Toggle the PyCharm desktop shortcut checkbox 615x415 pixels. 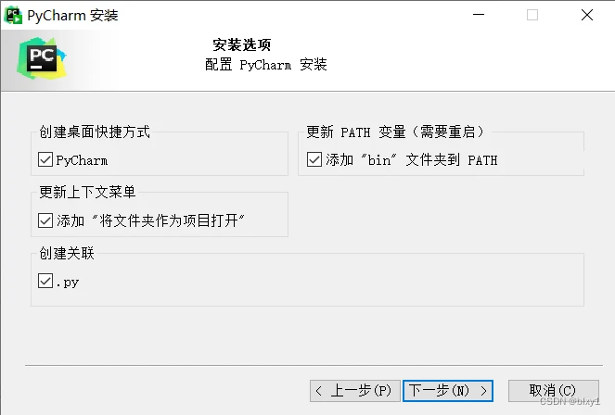tap(45, 159)
